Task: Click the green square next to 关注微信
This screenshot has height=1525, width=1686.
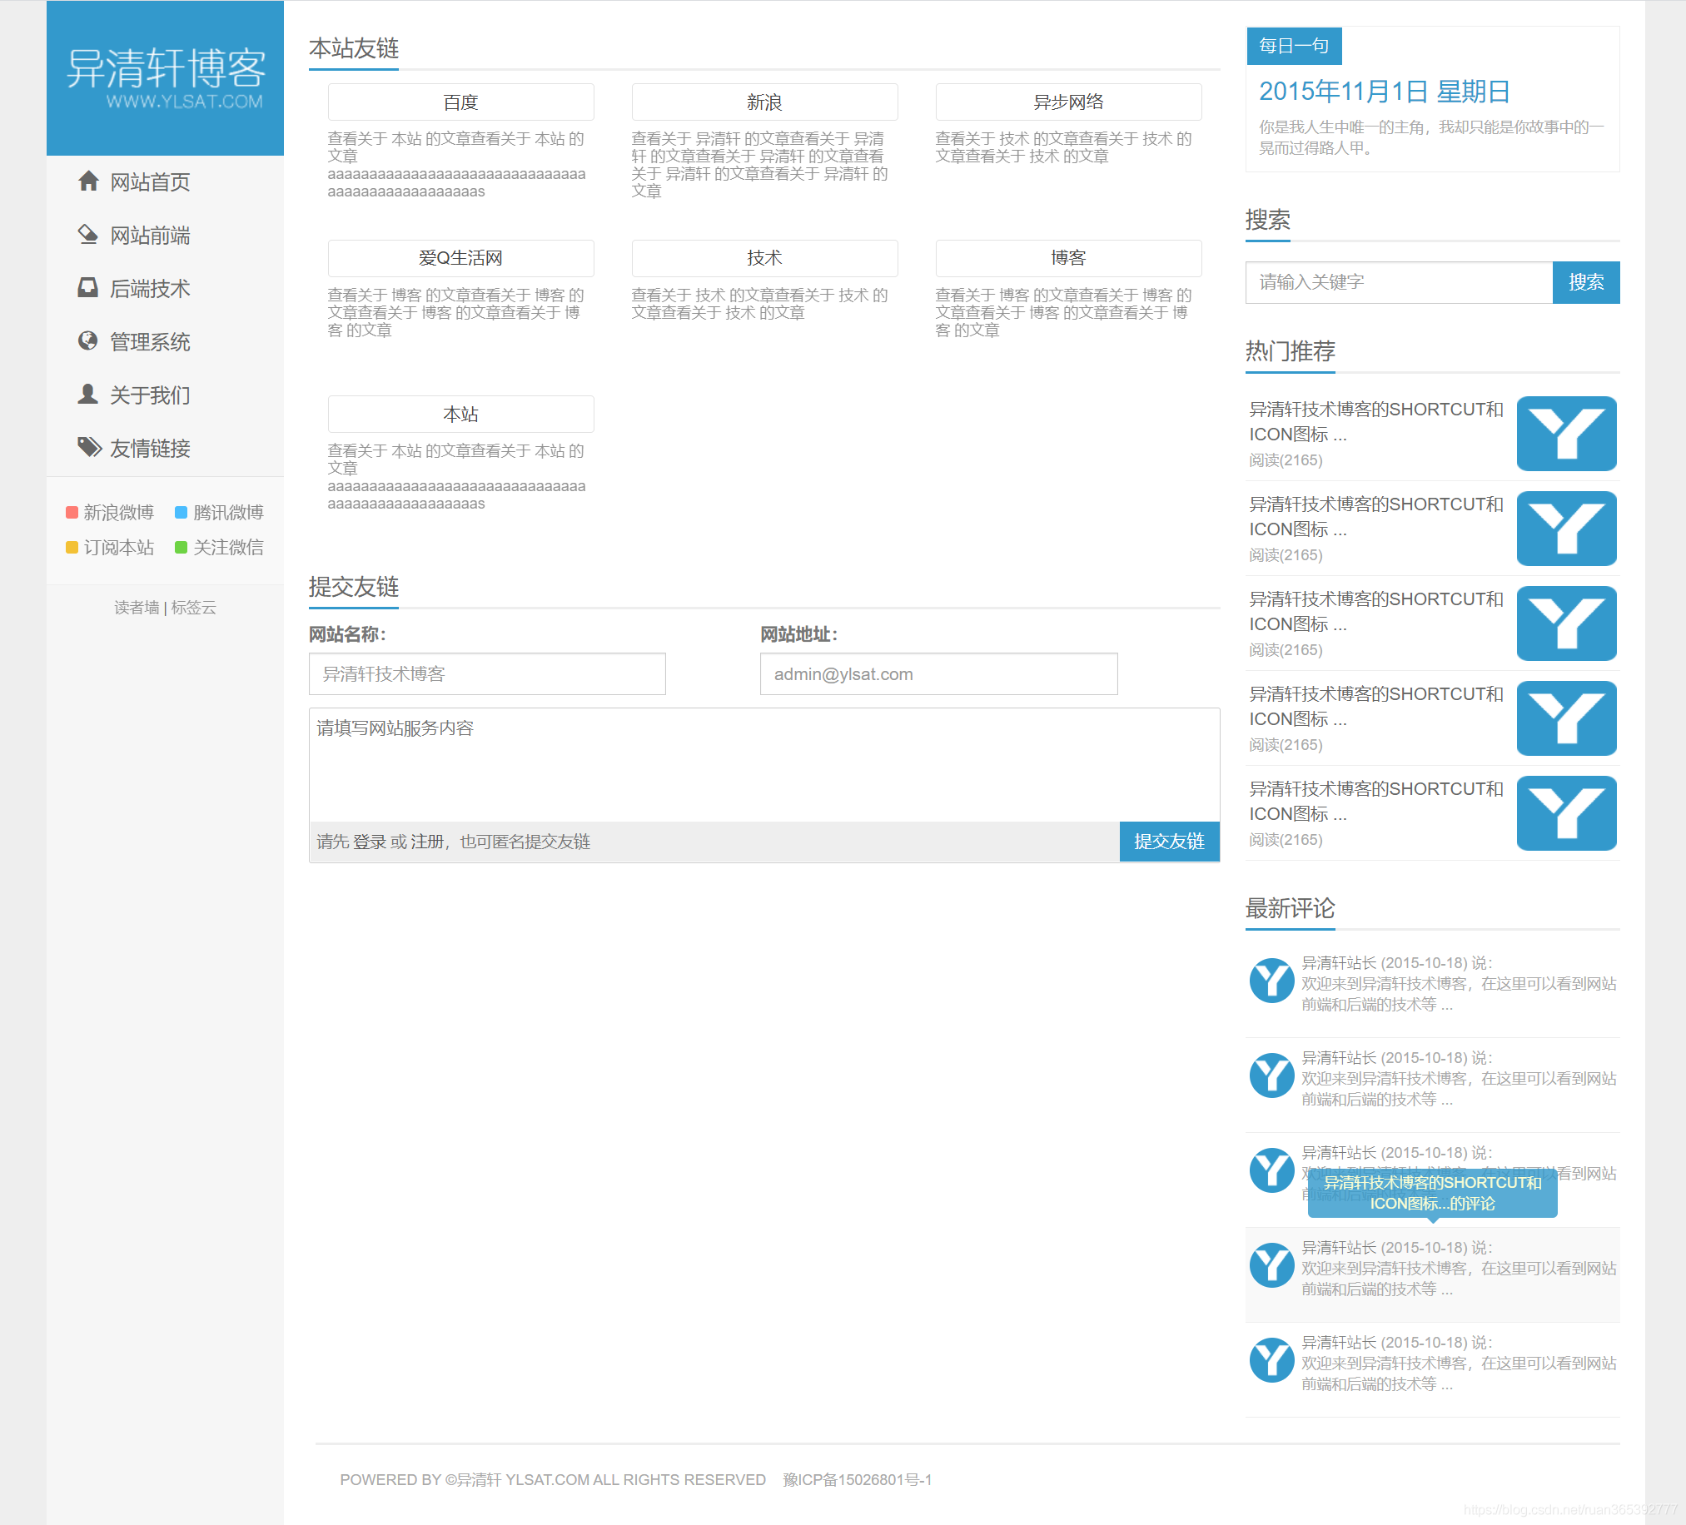Action: point(181,548)
